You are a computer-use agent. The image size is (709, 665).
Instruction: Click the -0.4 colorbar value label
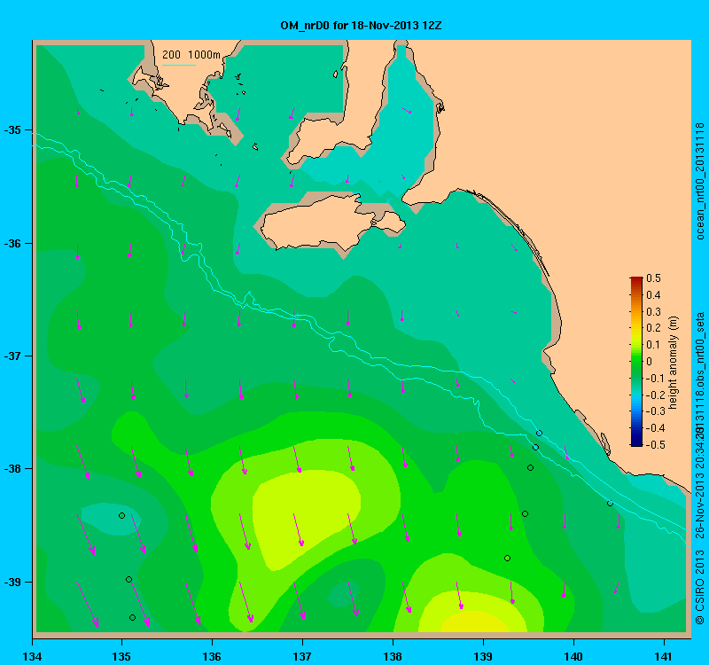click(x=654, y=428)
